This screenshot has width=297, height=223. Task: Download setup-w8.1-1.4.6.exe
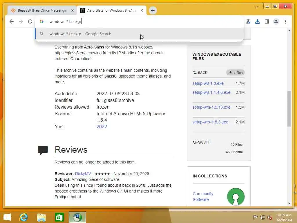pos(211,92)
